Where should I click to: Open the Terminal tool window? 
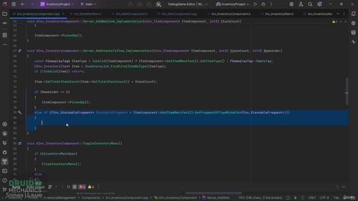pyautogui.click(x=4, y=171)
